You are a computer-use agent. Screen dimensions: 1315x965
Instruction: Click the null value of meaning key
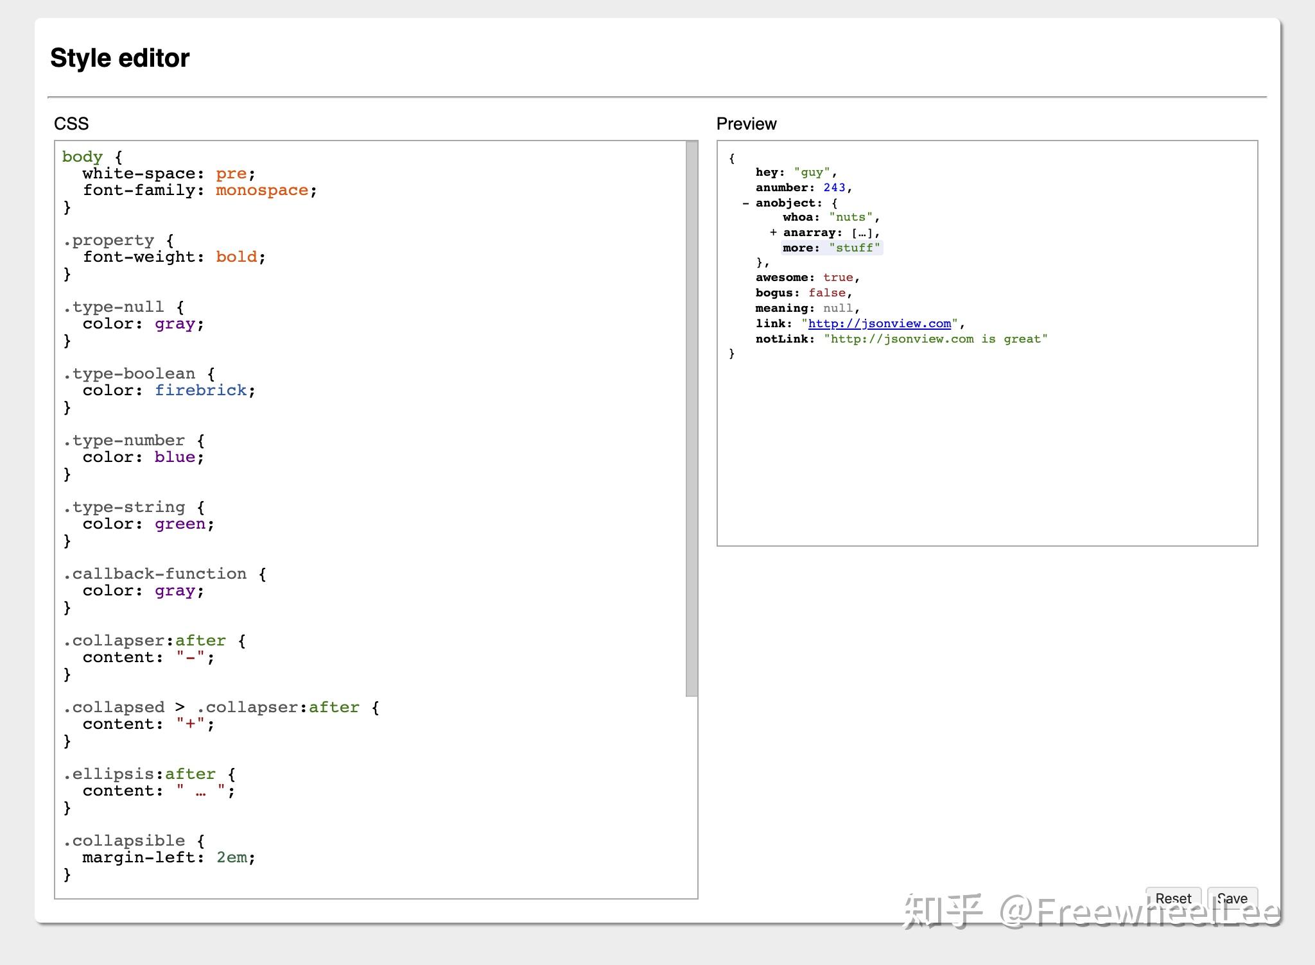tap(838, 308)
